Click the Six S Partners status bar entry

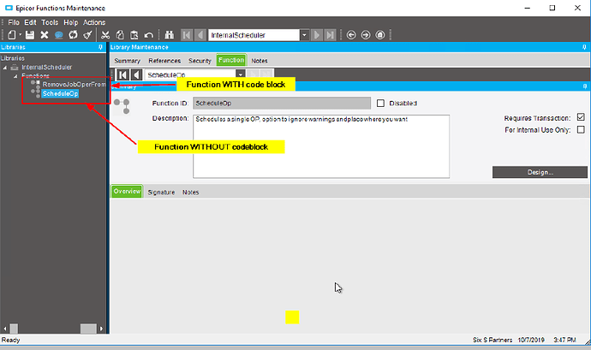coord(493,340)
